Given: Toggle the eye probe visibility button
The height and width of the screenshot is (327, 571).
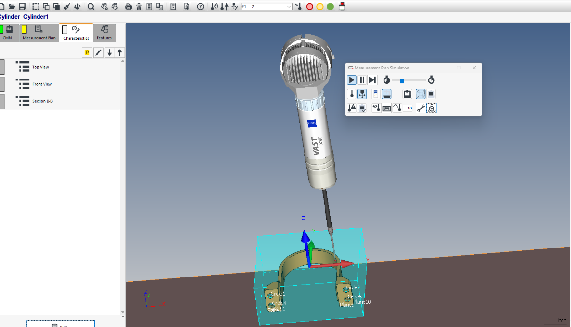Looking at the screenshot, I should [x=376, y=108].
